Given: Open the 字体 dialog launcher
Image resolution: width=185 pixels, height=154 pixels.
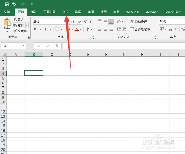Looking at the screenshot, I should 93,38.
